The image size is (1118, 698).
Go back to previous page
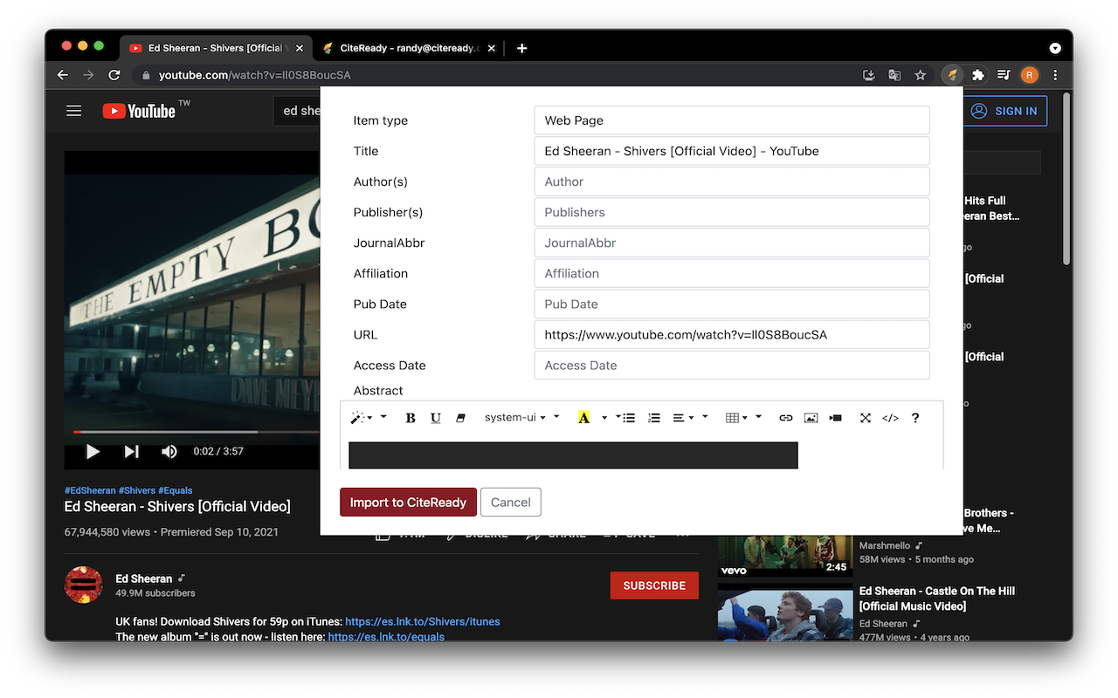[x=63, y=75]
